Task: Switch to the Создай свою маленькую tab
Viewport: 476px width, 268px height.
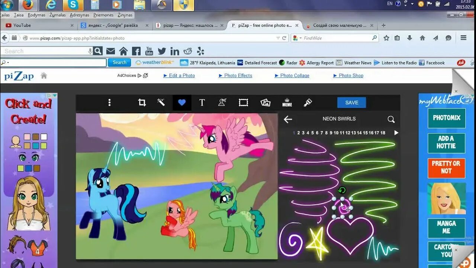Action: click(340, 25)
